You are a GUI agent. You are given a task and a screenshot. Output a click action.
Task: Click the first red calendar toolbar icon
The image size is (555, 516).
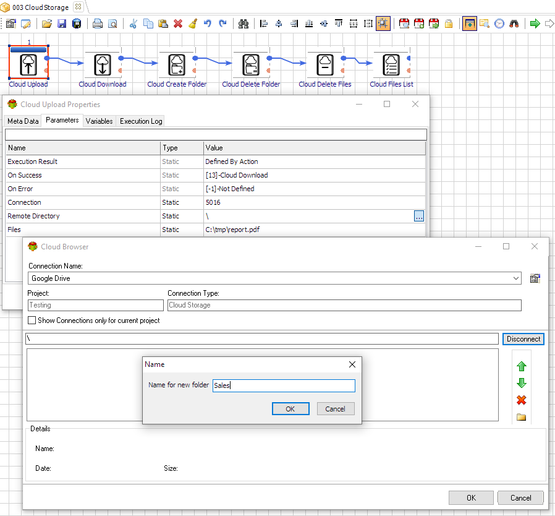pyautogui.click(x=404, y=24)
